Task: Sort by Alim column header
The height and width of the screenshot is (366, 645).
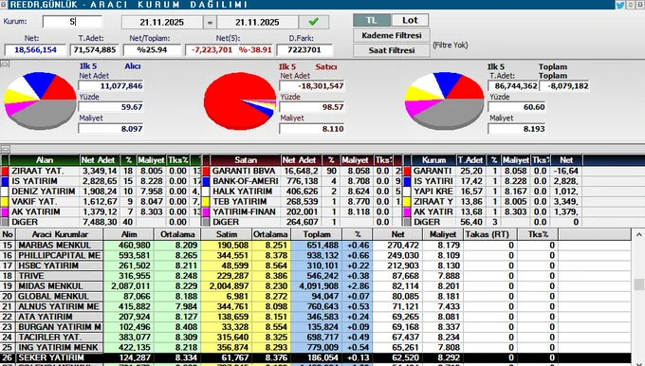Action: pos(129,234)
